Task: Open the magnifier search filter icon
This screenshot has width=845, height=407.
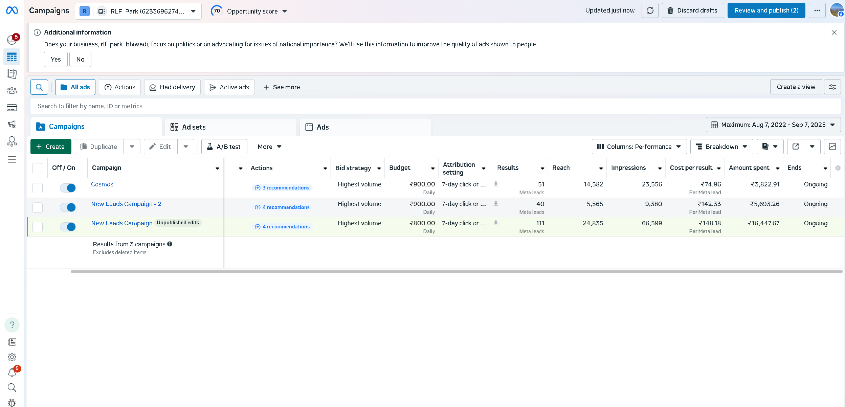Action: coord(39,87)
